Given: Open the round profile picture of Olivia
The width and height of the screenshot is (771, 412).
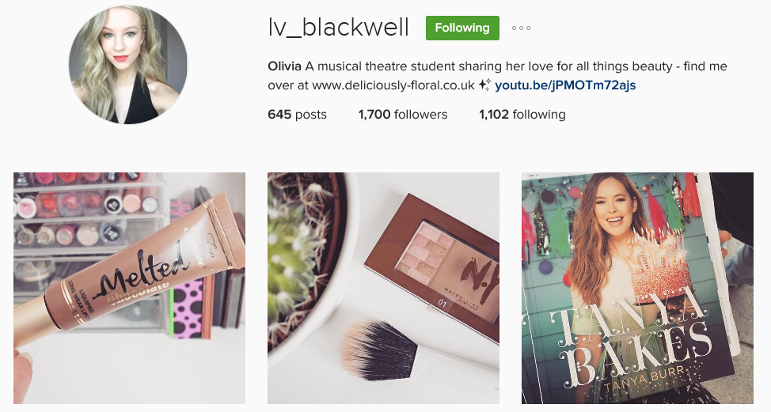Looking at the screenshot, I should point(128,65).
